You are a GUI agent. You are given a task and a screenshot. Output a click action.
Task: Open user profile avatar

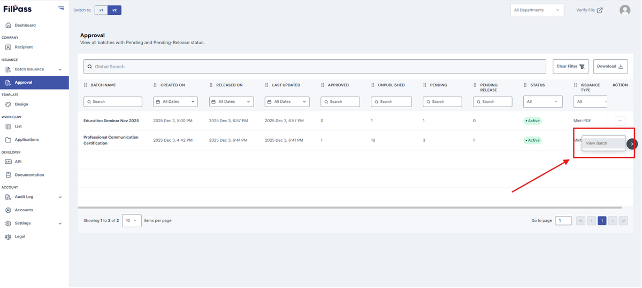[625, 10]
